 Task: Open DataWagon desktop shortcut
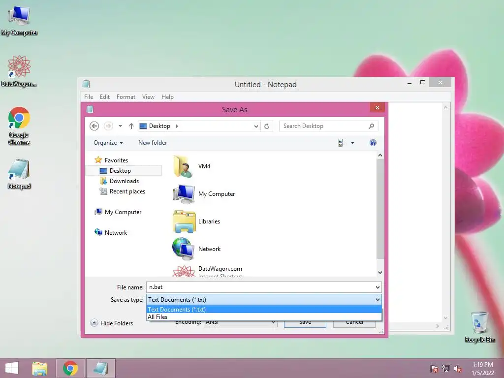19,71
